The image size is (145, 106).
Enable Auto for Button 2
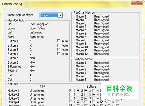pyautogui.click(x=59, y=45)
